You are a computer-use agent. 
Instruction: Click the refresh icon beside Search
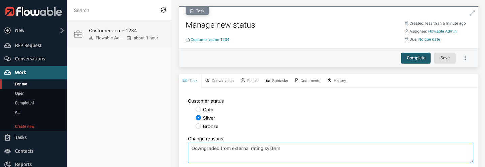[x=163, y=10]
